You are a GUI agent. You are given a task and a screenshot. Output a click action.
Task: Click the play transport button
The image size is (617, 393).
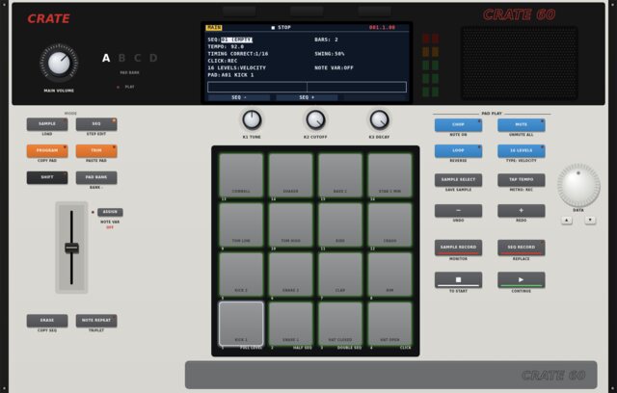pos(522,279)
